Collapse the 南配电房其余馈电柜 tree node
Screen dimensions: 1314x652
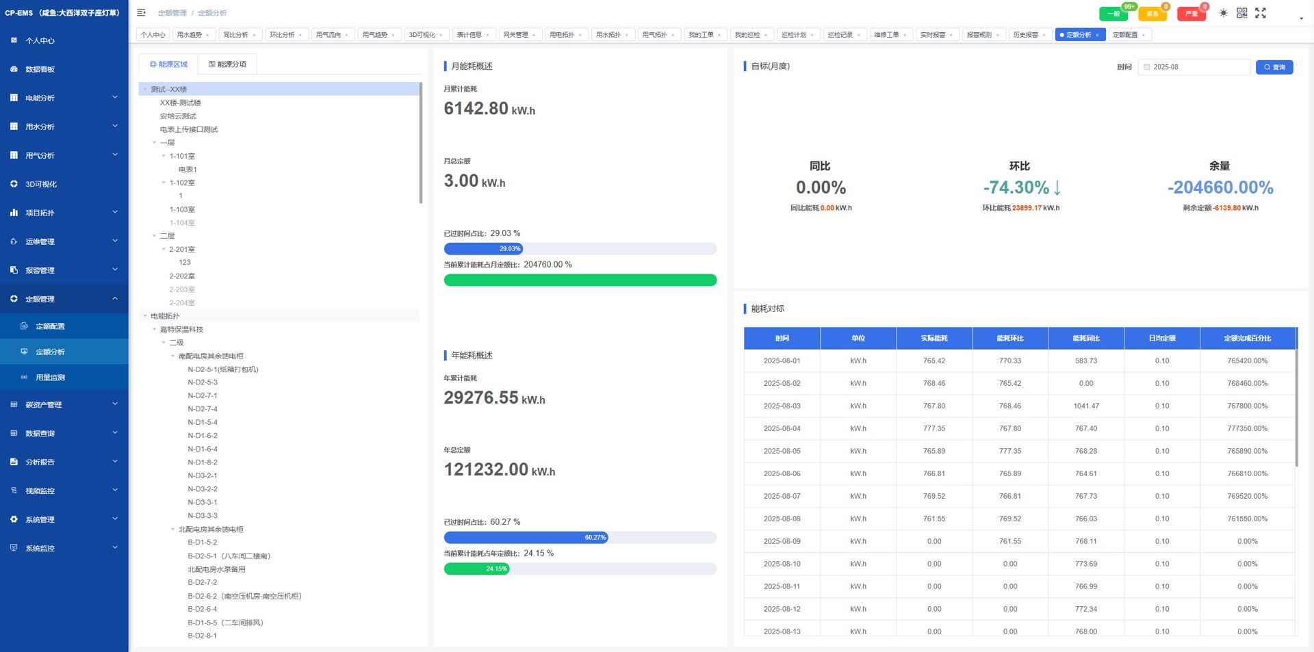pyautogui.click(x=173, y=356)
